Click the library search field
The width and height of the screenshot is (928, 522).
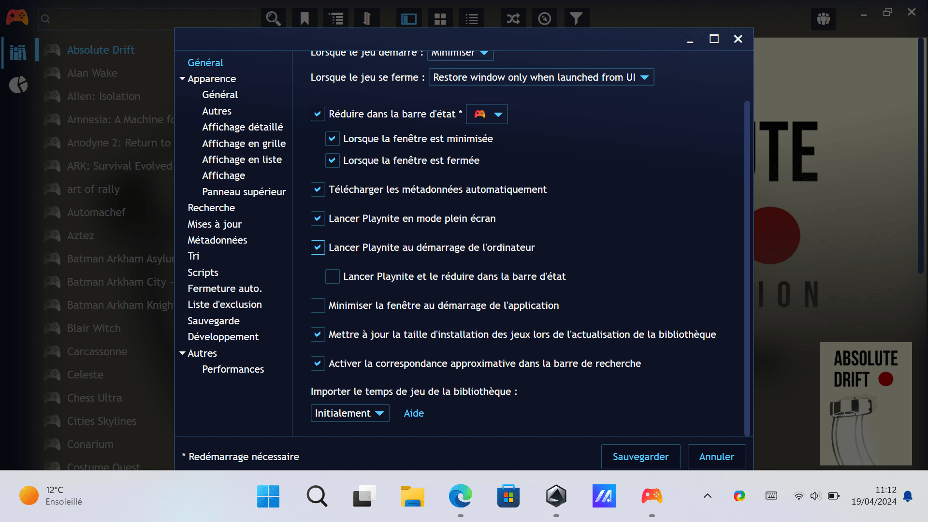pyautogui.click(x=146, y=19)
